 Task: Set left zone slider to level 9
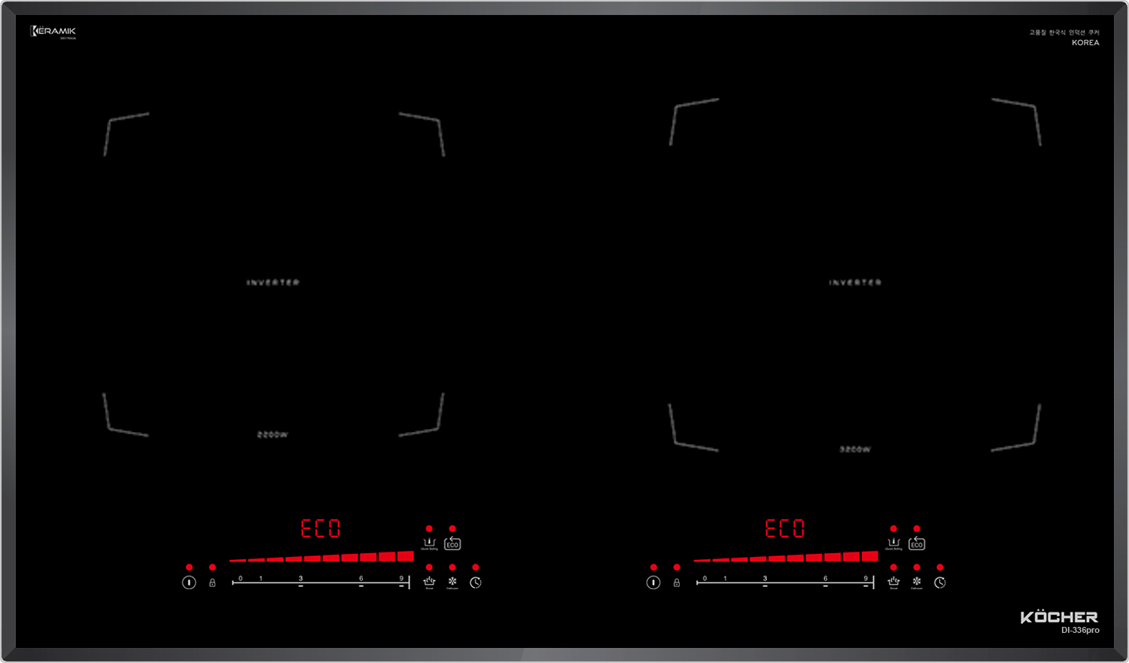pyautogui.click(x=401, y=583)
